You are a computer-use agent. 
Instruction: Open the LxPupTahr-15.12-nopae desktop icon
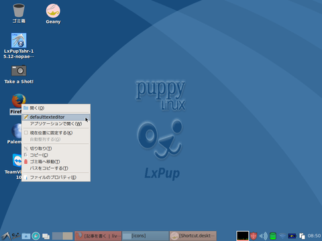[x=19, y=46]
